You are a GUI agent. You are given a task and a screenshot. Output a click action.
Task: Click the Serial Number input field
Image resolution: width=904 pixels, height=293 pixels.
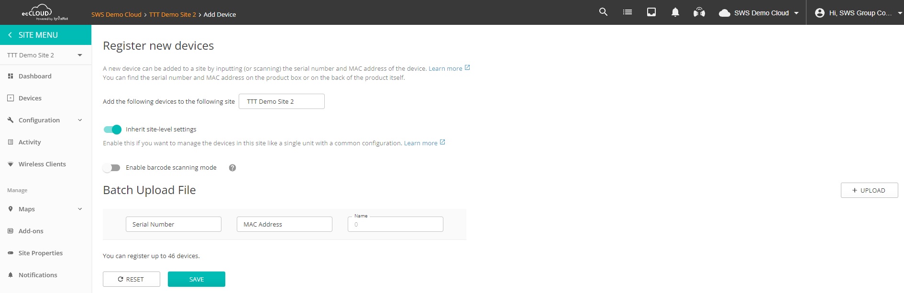tap(173, 224)
